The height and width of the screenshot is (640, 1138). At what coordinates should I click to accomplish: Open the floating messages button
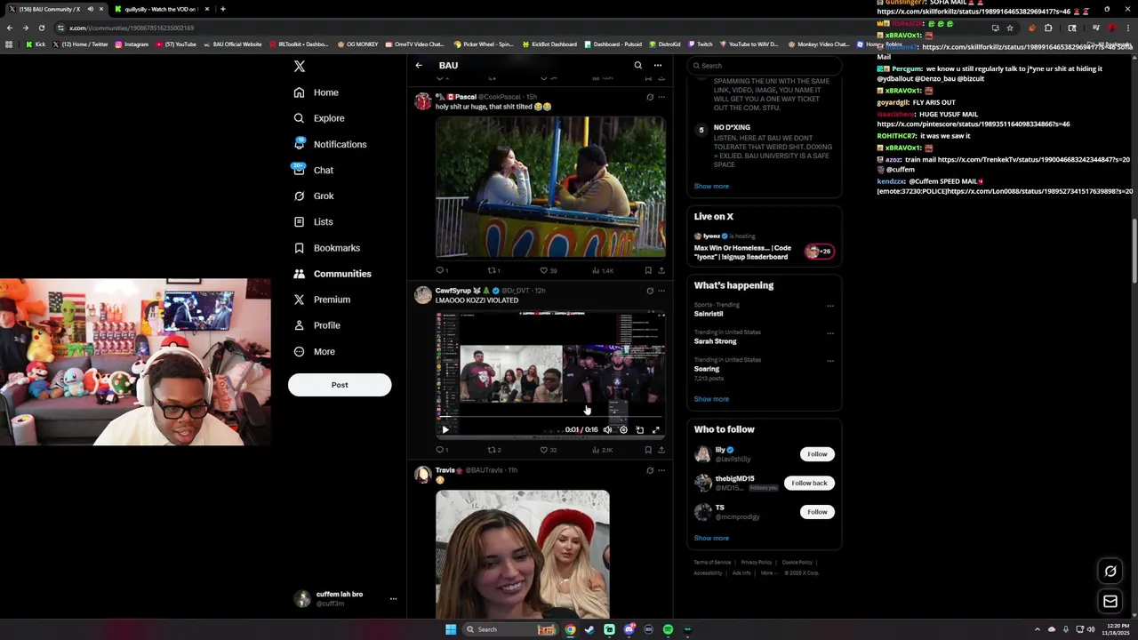click(x=1110, y=602)
